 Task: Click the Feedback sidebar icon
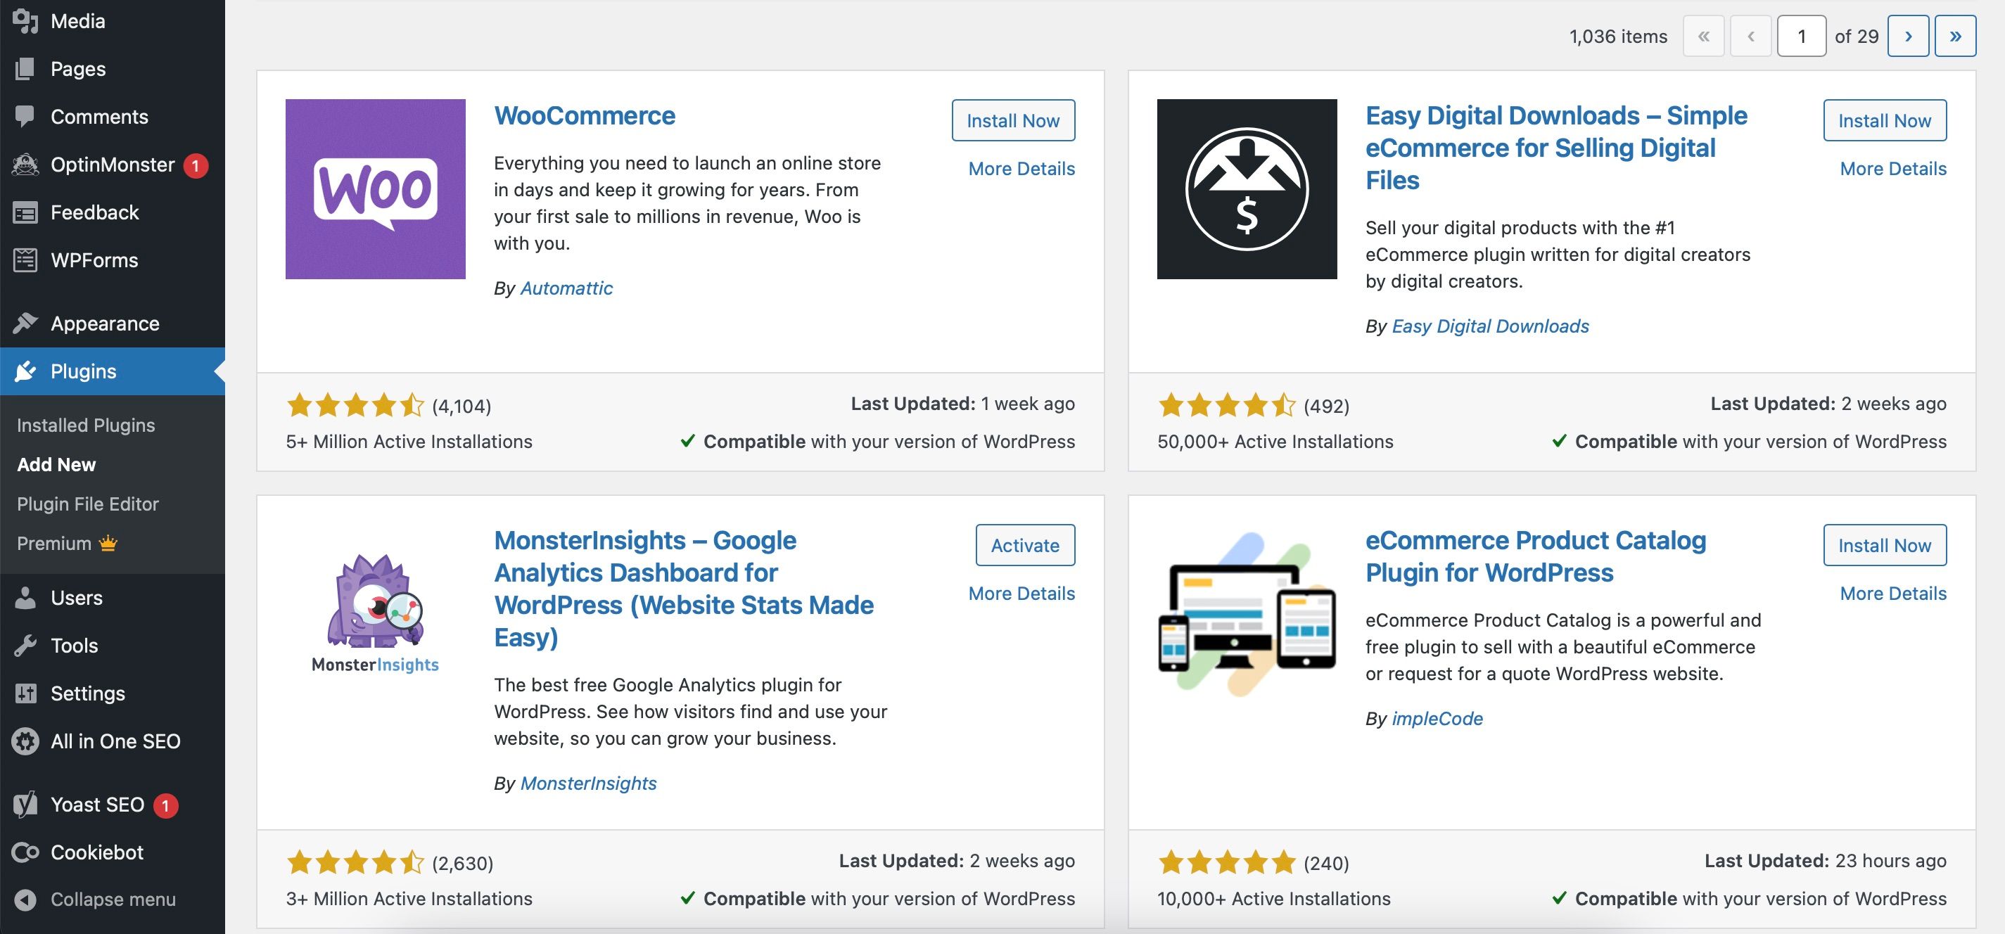click(25, 212)
